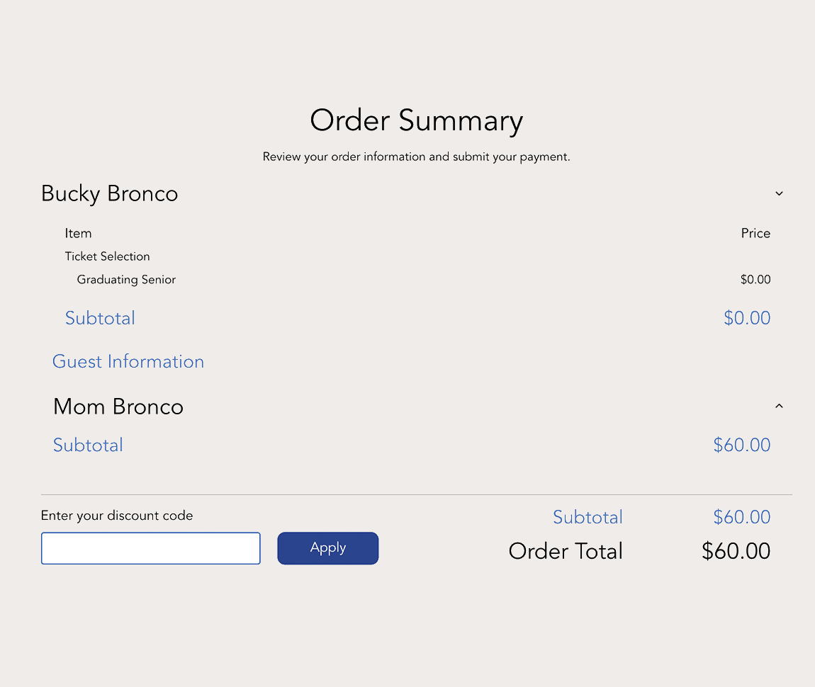The height and width of the screenshot is (687, 815).
Task: Select the Mom Bronco header row
Action: point(118,406)
